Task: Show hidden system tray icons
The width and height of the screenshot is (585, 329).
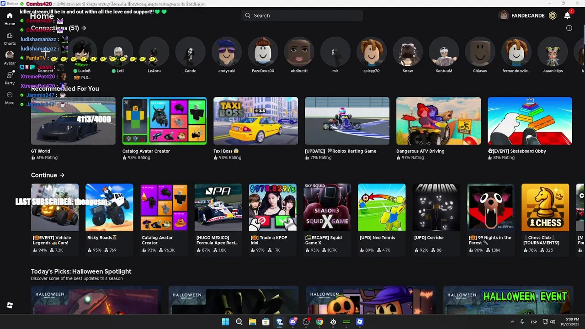Action: click(512, 322)
